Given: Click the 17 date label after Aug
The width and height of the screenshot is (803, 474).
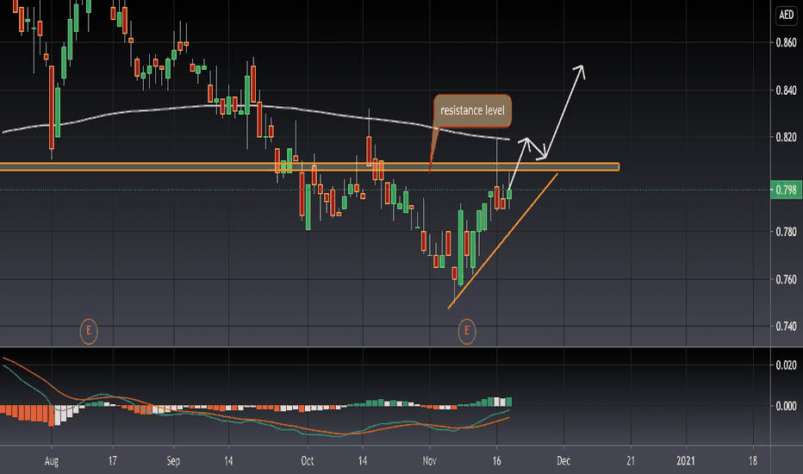Looking at the screenshot, I should point(113,461).
